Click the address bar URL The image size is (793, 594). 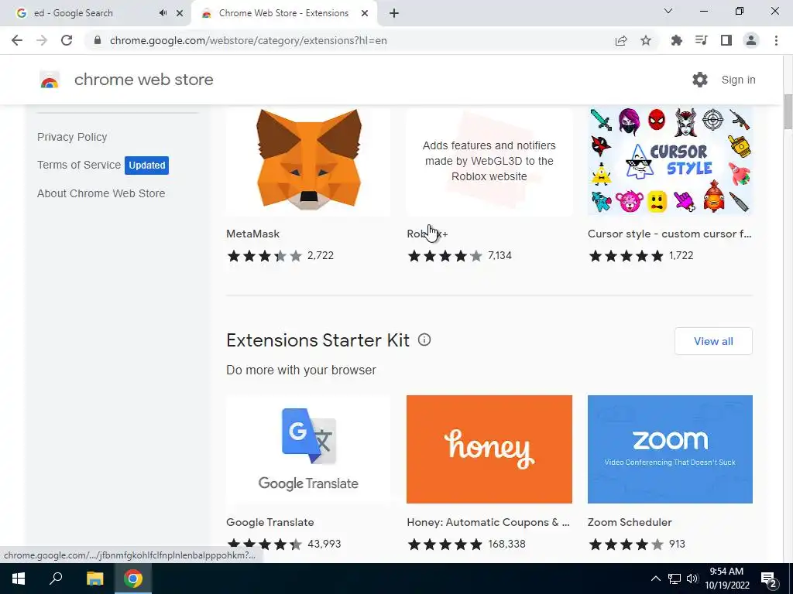(249, 40)
